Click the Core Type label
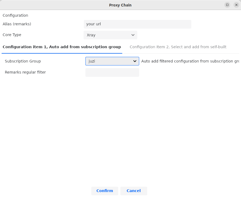241x198 pixels. click(x=12, y=35)
